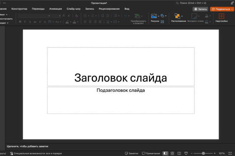
Task: Increase font size with larger A icon
Action: [x=64, y=16]
